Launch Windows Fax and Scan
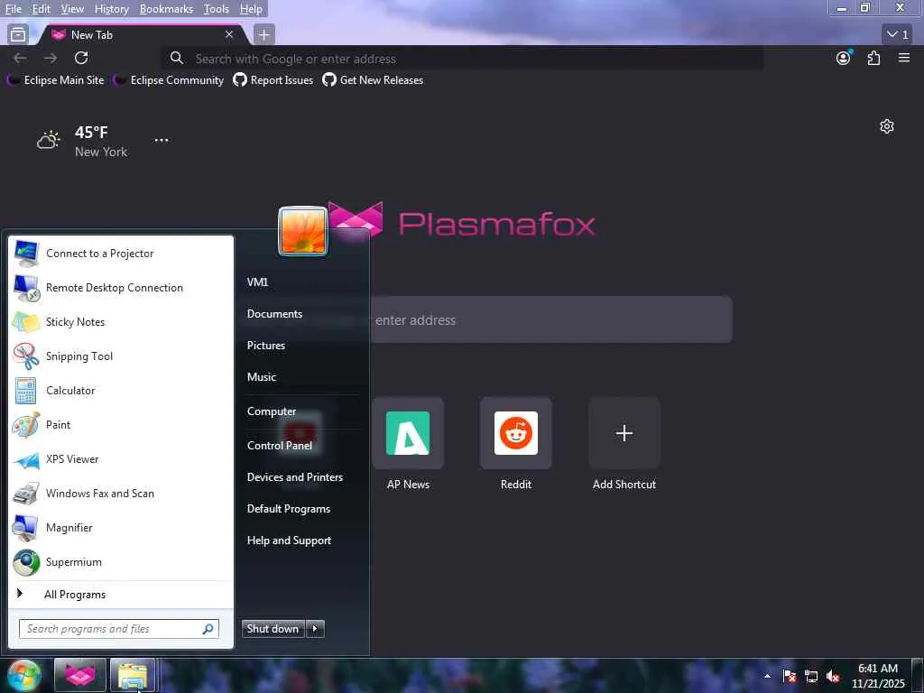 (x=121, y=494)
